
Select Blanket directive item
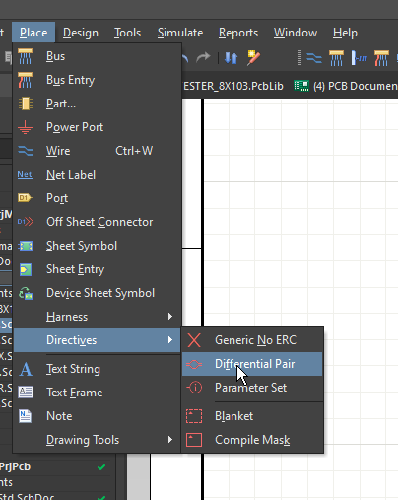(x=252, y=416)
